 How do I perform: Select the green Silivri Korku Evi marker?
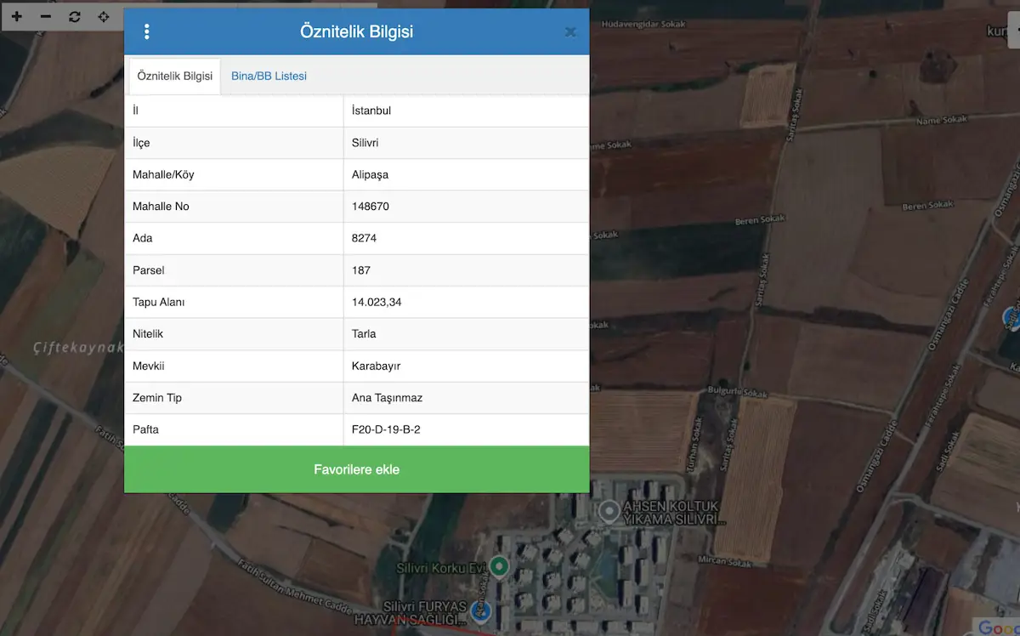[499, 565]
